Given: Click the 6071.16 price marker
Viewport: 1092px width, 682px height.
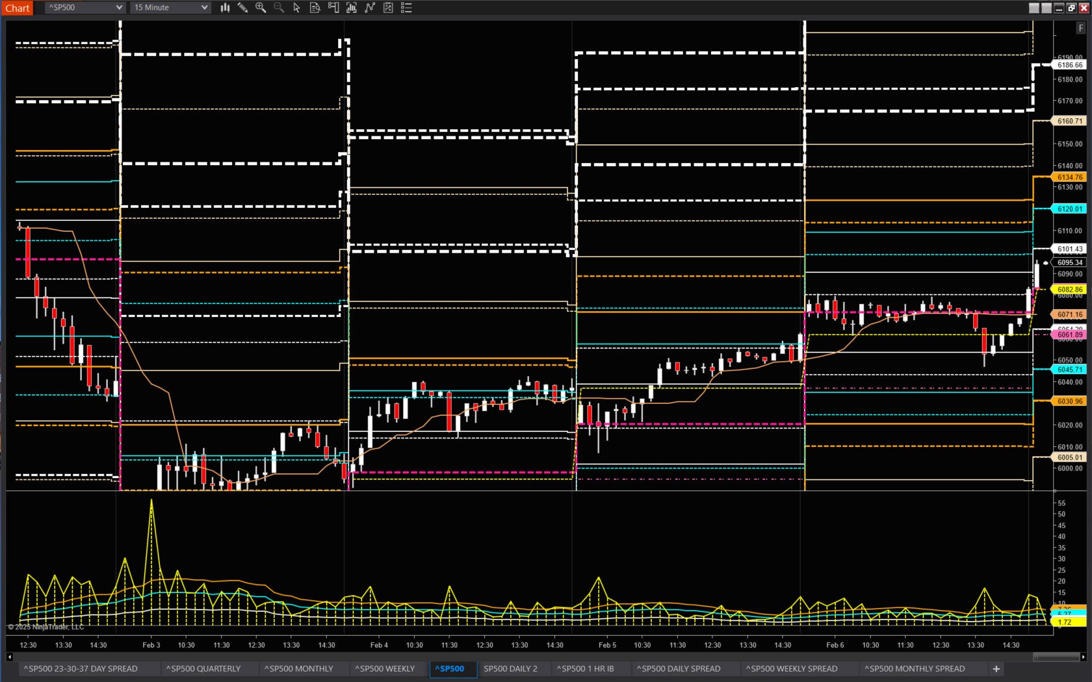Looking at the screenshot, I should pyautogui.click(x=1069, y=314).
